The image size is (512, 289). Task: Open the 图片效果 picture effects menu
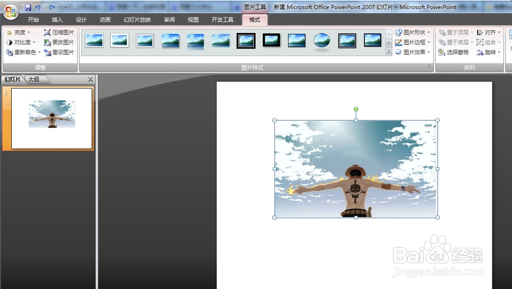point(413,52)
